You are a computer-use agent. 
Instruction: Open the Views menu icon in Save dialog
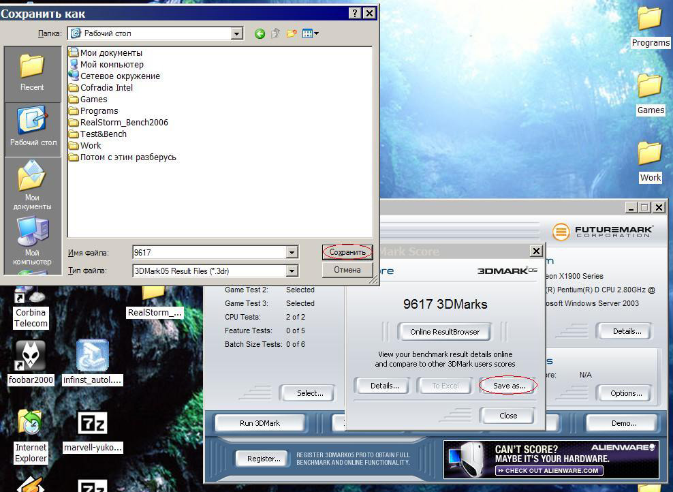[x=311, y=33]
